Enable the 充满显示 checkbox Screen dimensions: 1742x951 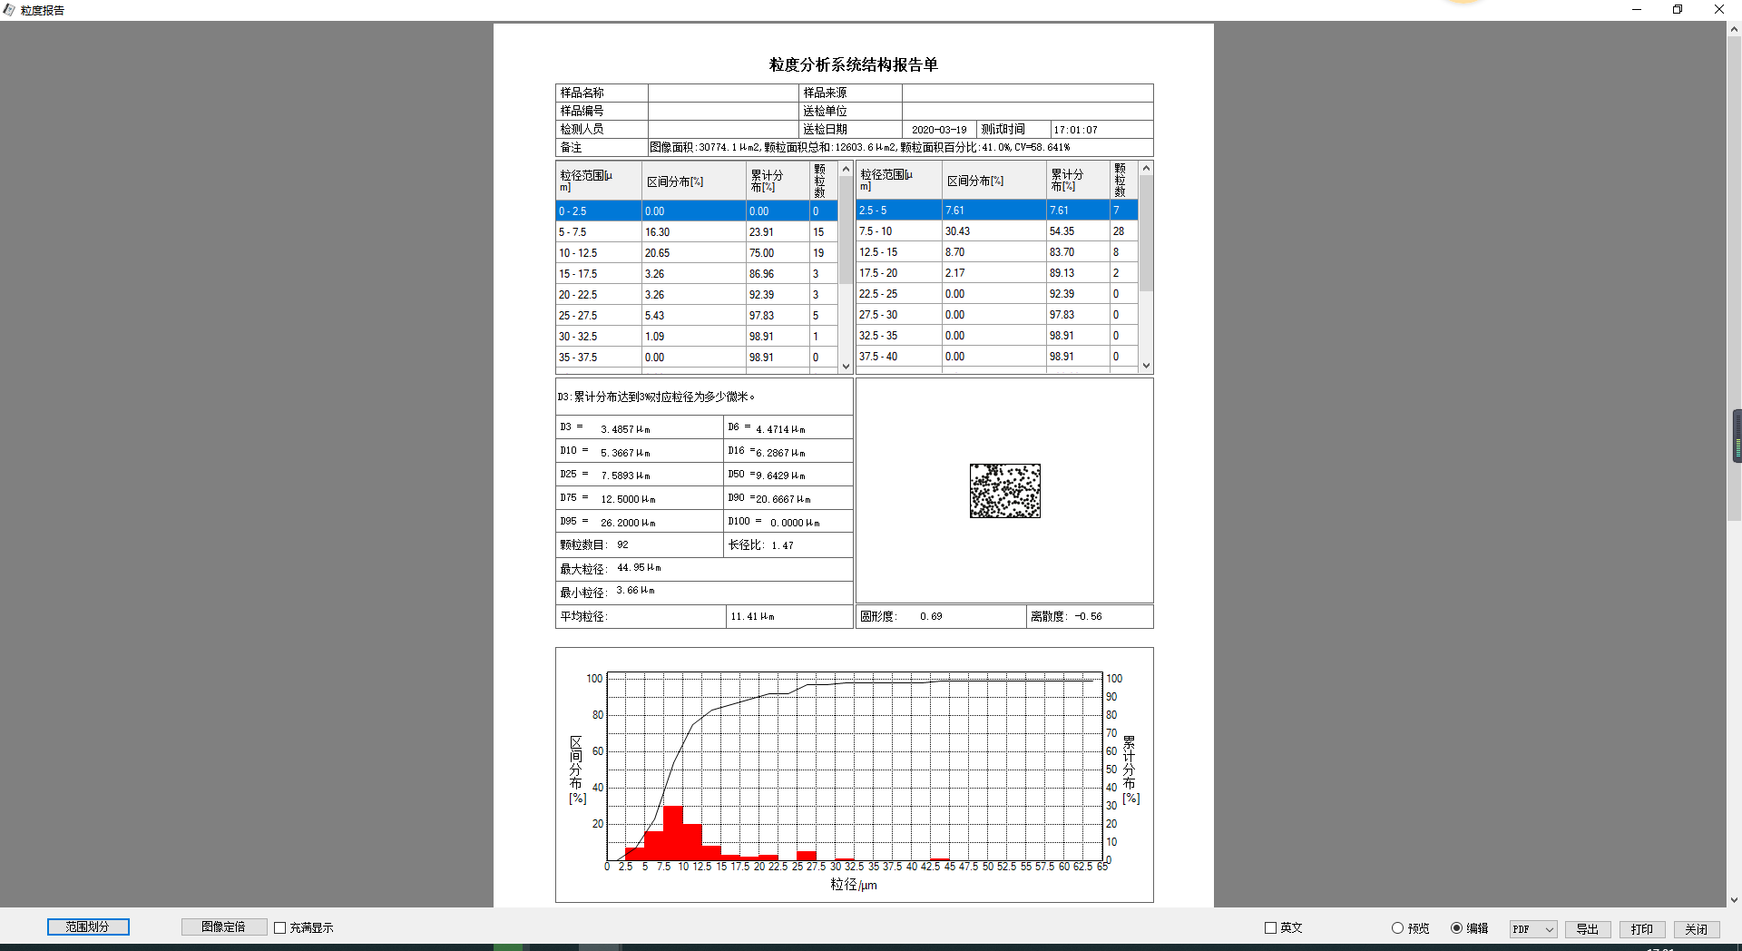coord(280,927)
